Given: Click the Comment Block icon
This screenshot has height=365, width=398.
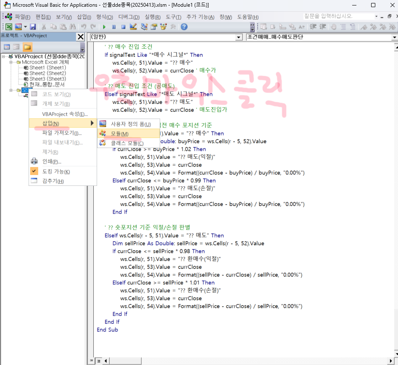Looking at the screenshot, I should coord(343,26).
